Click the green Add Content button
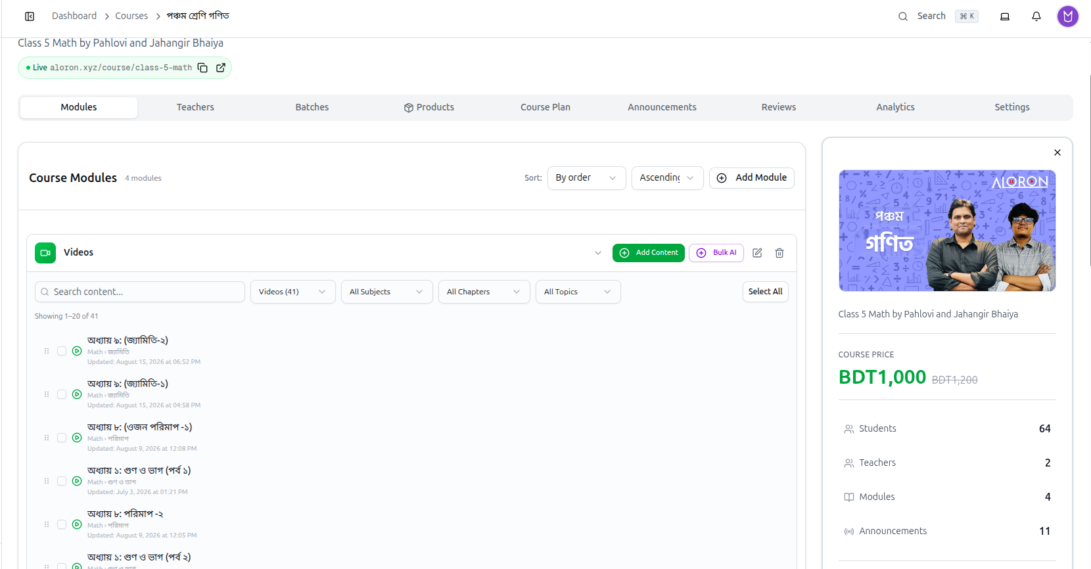The height and width of the screenshot is (569, 1091). [x=649, y=253]
